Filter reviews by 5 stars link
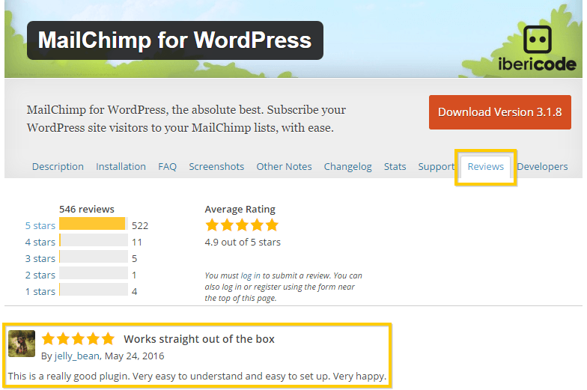 [40, 226]
